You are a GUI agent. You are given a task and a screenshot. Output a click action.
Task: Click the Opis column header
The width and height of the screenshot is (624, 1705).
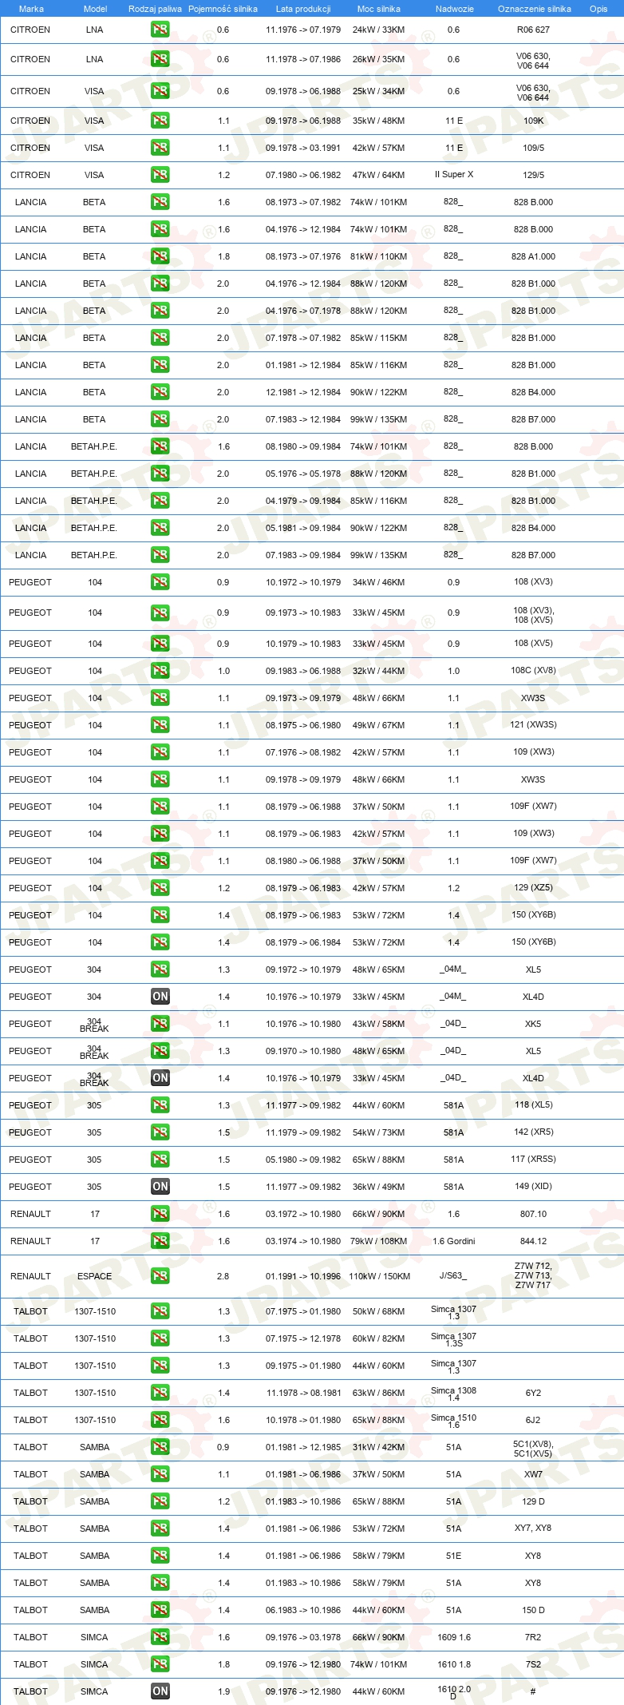598,9
